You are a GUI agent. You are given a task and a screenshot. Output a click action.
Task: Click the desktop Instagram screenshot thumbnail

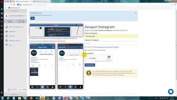point(56,30)
